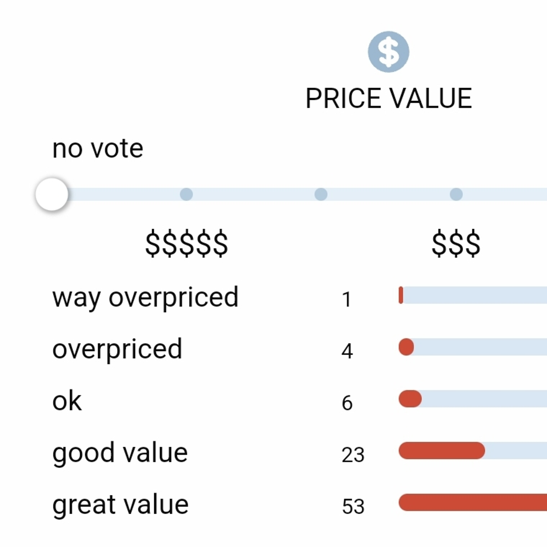This screenshot has height=547, width=547.
Task: Click the white slider handle
Action: click(x=52, y=194)
